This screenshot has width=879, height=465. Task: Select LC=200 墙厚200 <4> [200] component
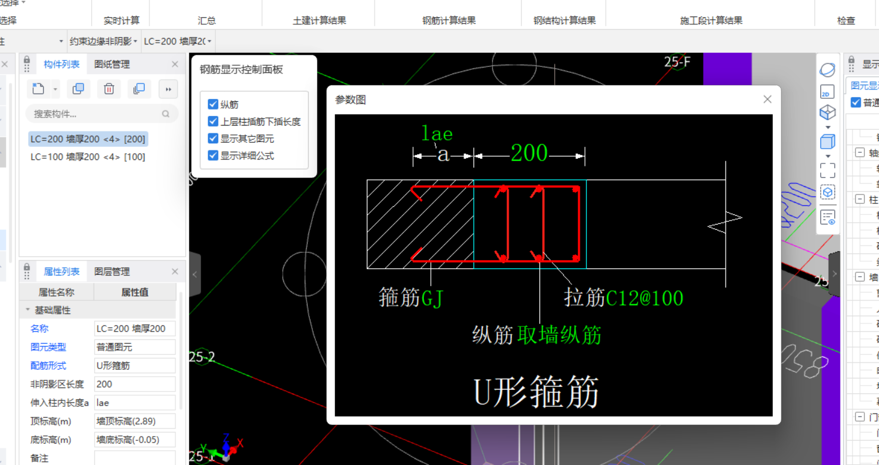click(88, 139)
